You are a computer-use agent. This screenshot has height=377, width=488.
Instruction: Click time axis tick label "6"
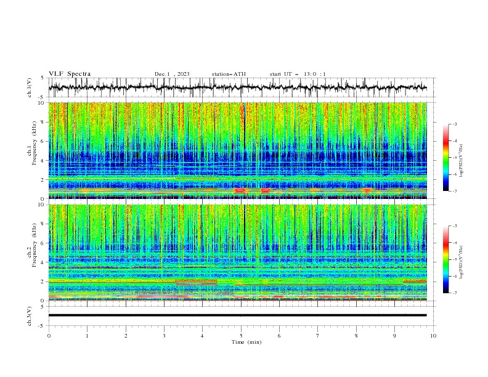pyautogui.click(x=279, y=336)
